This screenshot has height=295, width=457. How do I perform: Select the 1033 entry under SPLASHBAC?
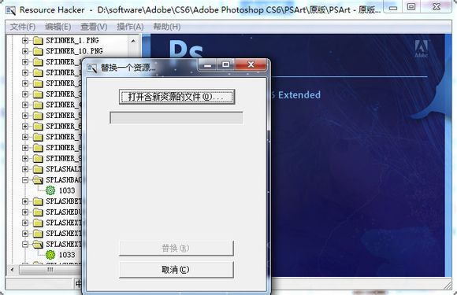(x=67, y=190)
